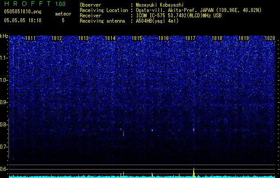Click the A504HB(yagi 4el) antenna text

coord(157,21)
